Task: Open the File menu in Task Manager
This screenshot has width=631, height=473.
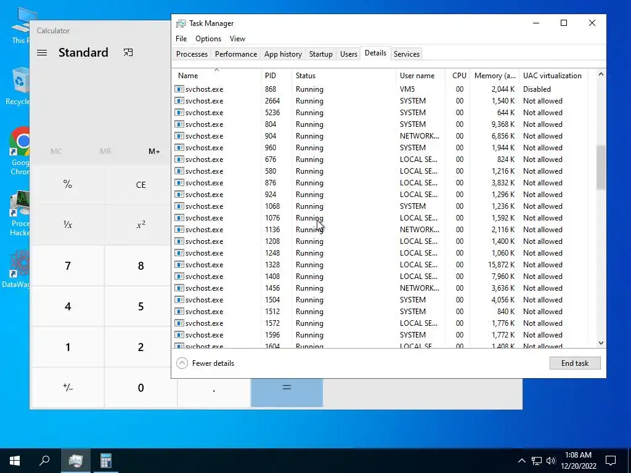Action: point(181,39)
